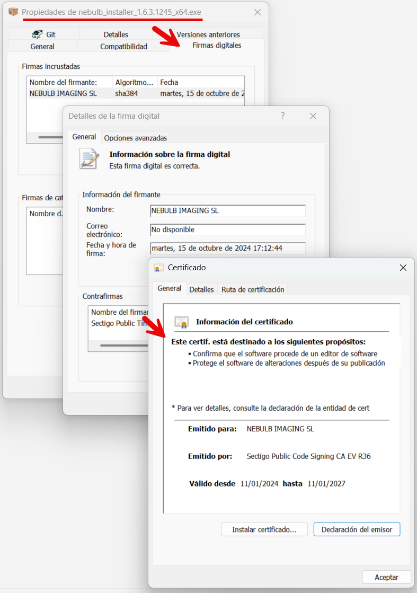Click the certificate icon beside 'Información del certificado'
Viewport: 417px width, 593px height.
click(182, 322)
